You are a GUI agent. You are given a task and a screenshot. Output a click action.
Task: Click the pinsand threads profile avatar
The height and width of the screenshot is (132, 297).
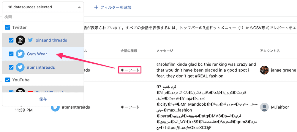point(20,40)
